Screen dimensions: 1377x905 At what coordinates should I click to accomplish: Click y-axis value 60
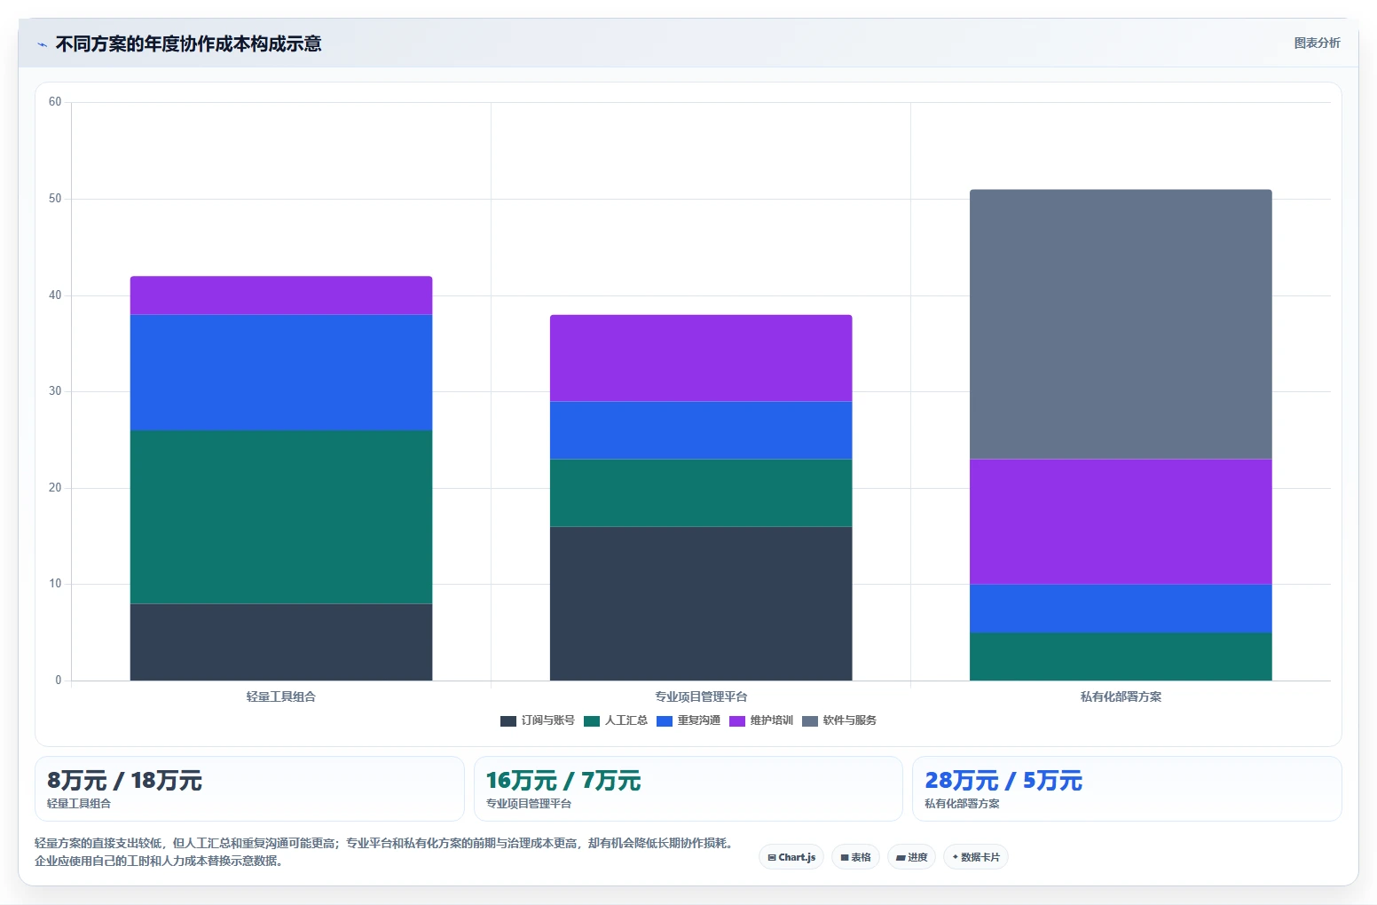tap(55, 102)
